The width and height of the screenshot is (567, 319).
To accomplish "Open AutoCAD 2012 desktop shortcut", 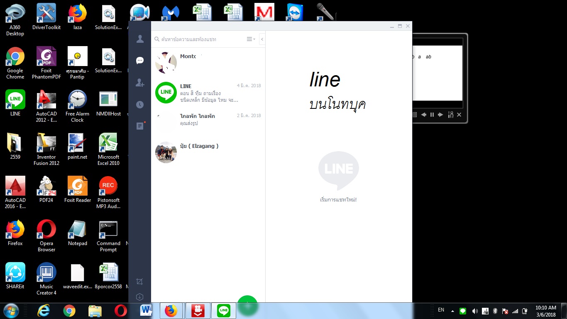I will click(x=46, y=106).
